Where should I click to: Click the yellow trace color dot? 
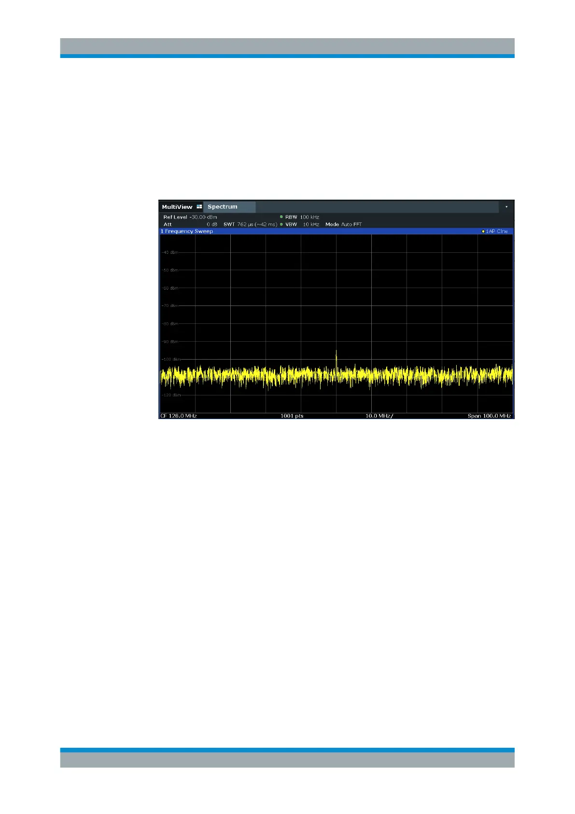tap(483, 232)
